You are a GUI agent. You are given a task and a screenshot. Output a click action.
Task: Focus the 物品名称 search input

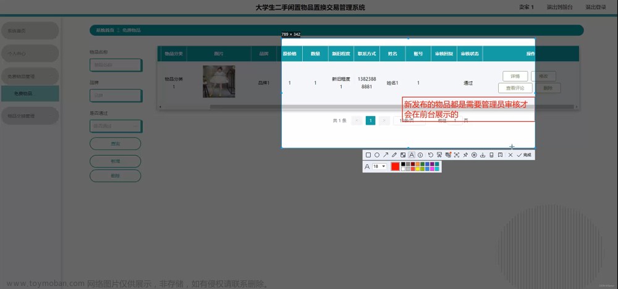[116, 65]
